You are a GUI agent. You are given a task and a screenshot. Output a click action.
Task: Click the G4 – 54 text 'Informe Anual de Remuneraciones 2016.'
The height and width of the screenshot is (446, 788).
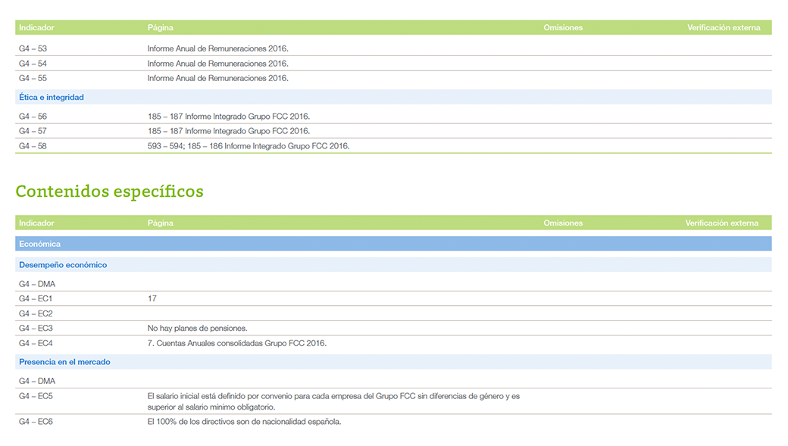(x=217, y=64)
